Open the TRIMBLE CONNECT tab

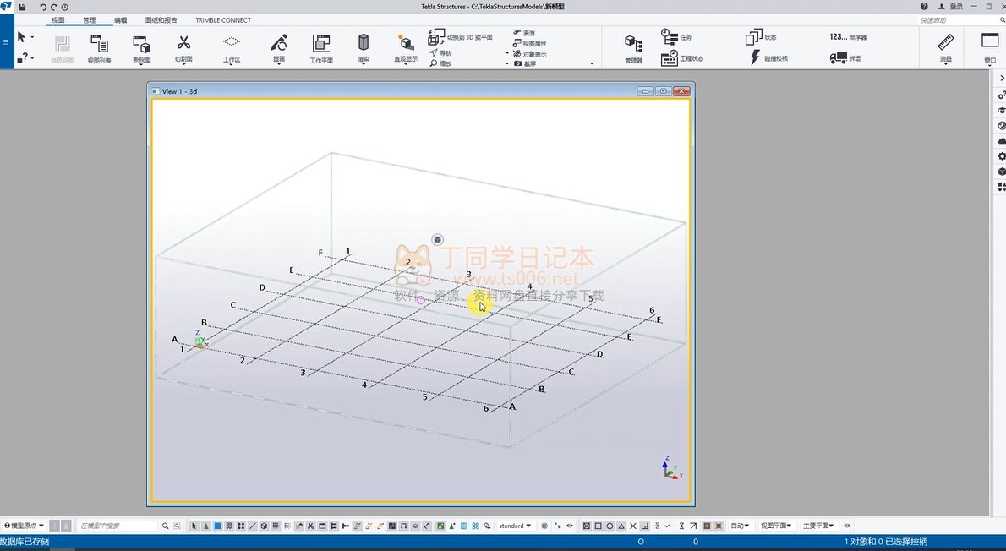tap(223, 19)
